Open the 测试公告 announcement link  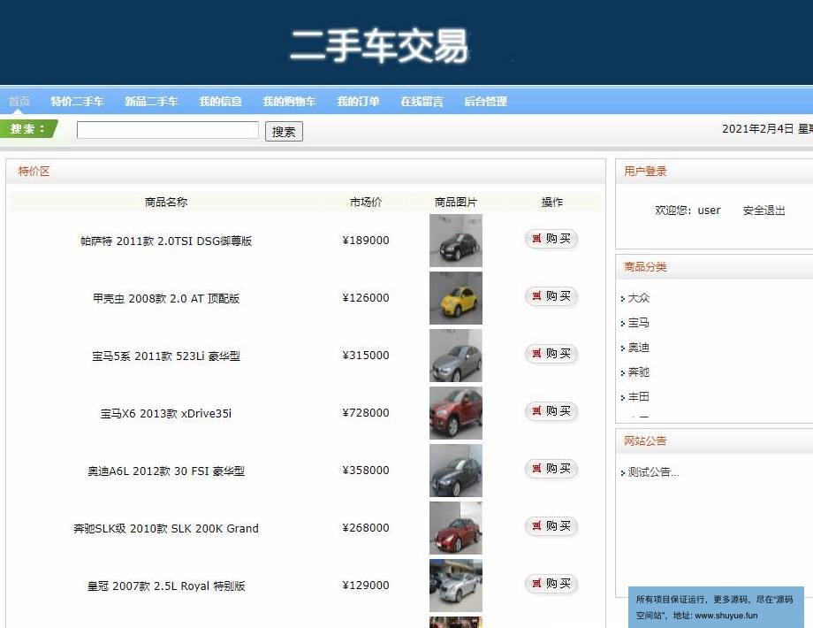pos(653,472)
